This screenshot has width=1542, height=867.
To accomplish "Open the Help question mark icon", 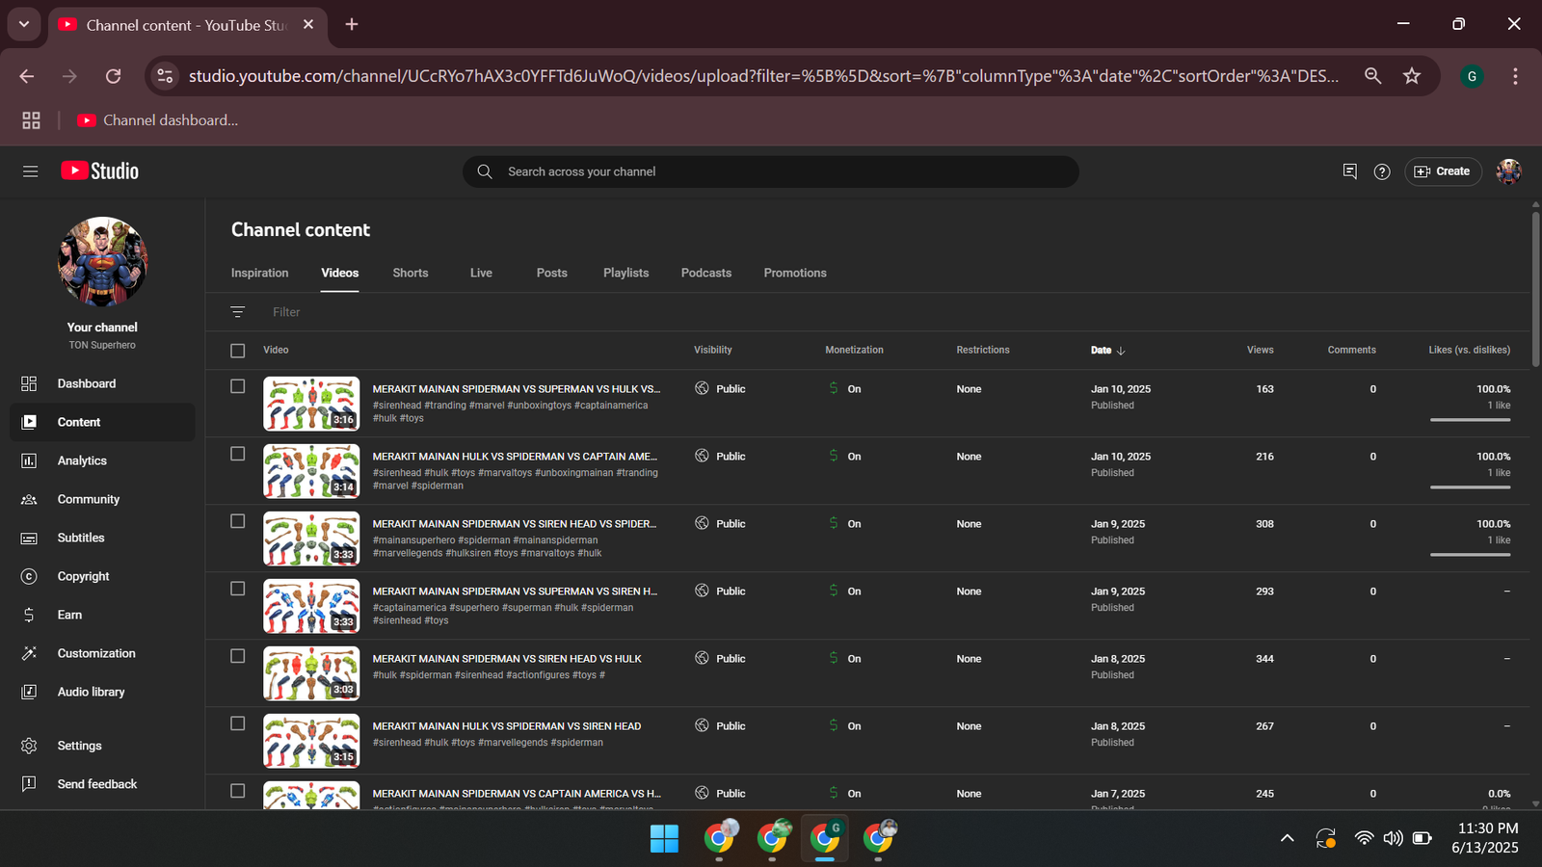I will coord(1382,171).
